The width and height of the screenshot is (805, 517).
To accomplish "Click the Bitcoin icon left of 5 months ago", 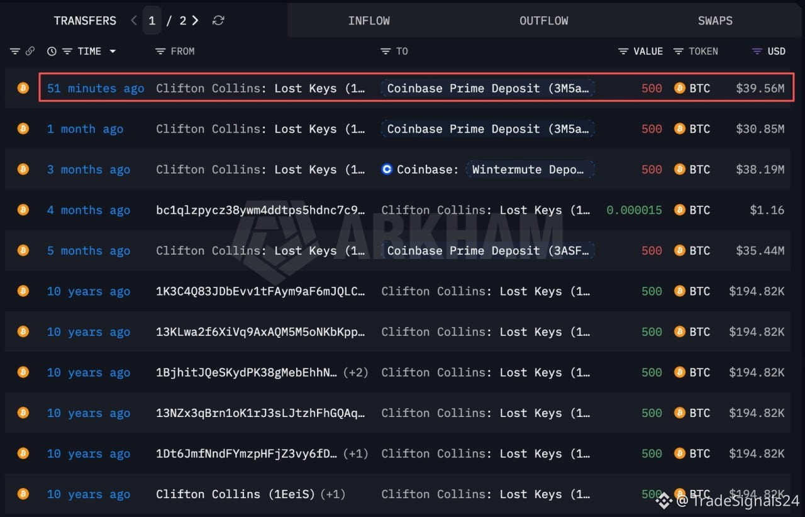I will (23, 250).
